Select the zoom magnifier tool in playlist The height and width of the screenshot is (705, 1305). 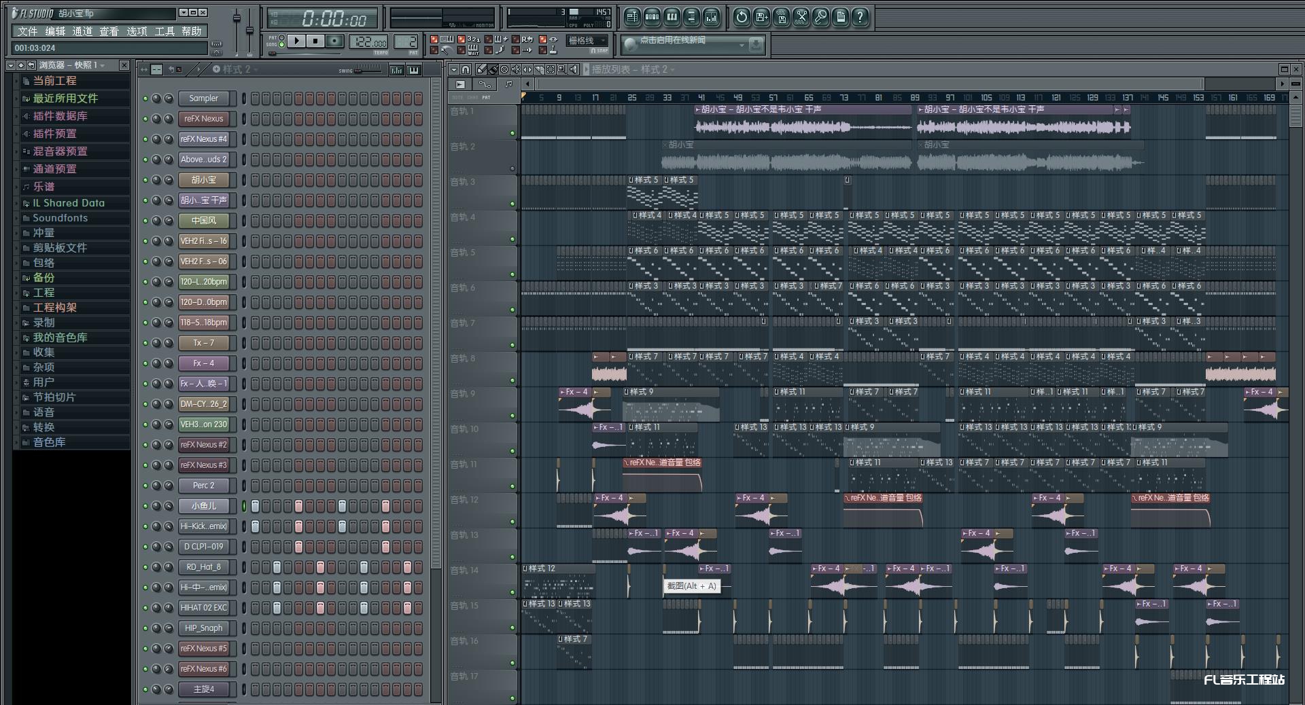coord(562,69)
